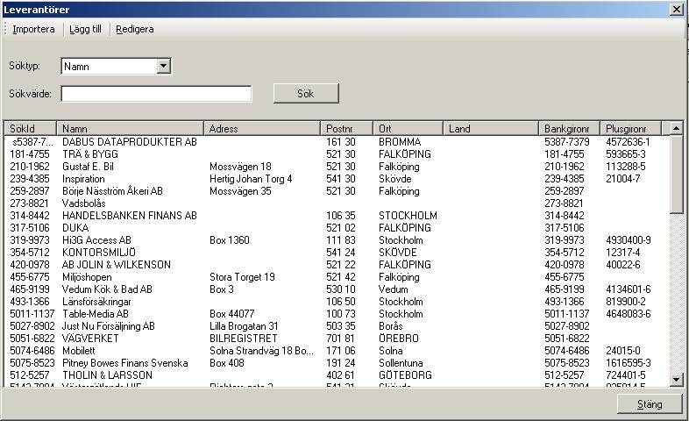This screenshot has height=421, width=689.
Task: Sort by the Adress column header
Action: click(x=262, y=128)
